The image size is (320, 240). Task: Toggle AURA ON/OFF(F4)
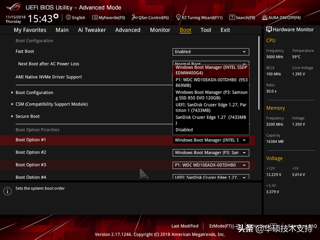pos(281,17)
